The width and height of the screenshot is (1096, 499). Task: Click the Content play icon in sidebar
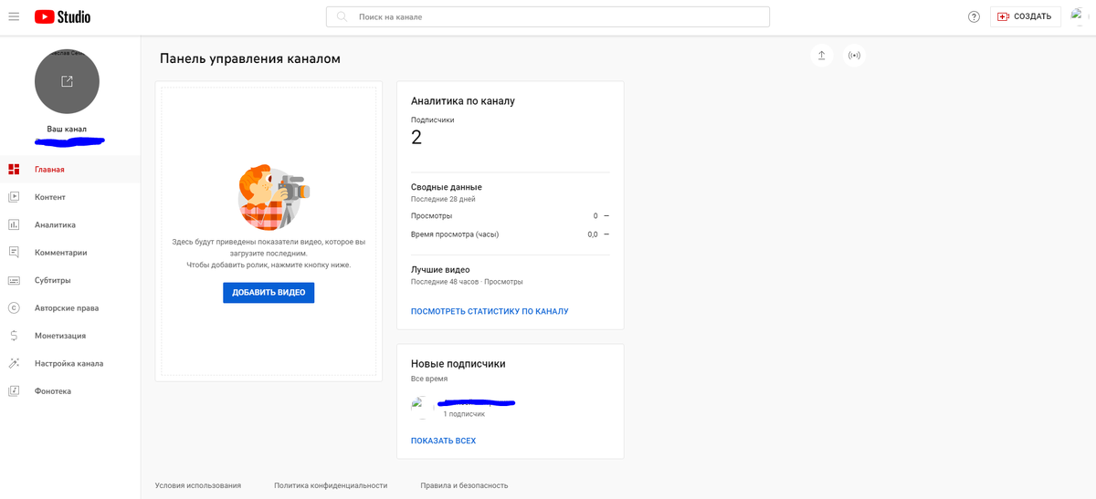point(14,197)
